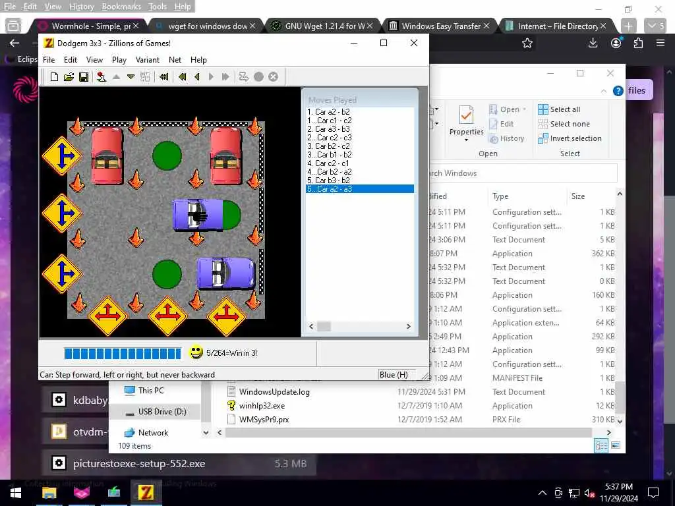Bookmark page with the browser star icon
The height and width of the screenshot is (506, 675).
527,43
